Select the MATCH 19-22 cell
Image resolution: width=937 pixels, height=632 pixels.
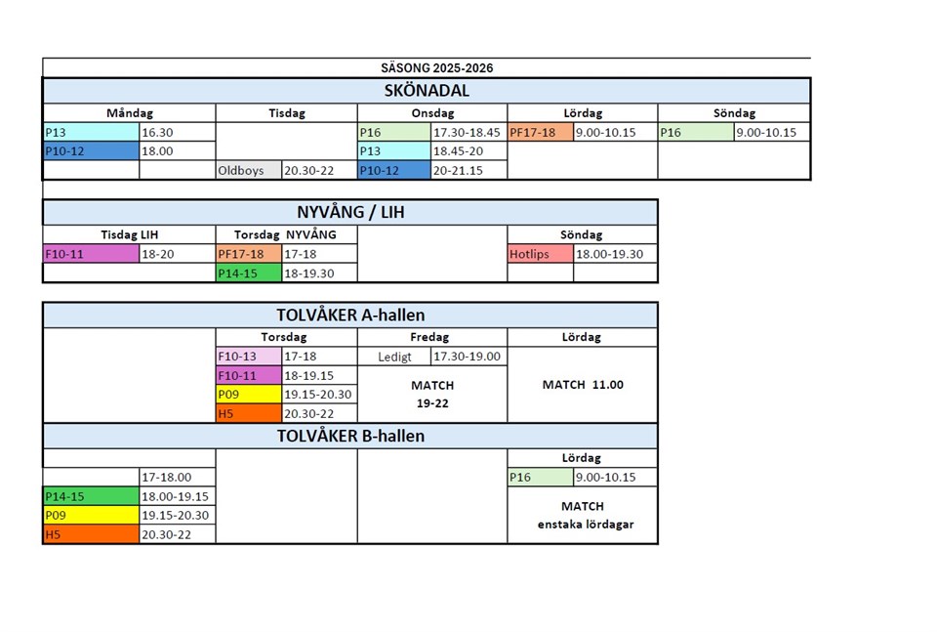(431, 394)
